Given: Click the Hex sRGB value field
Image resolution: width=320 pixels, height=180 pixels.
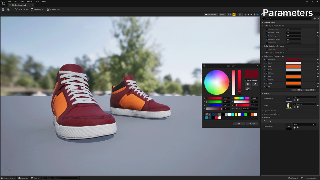Looking at the screenshot, I should 249,109.
